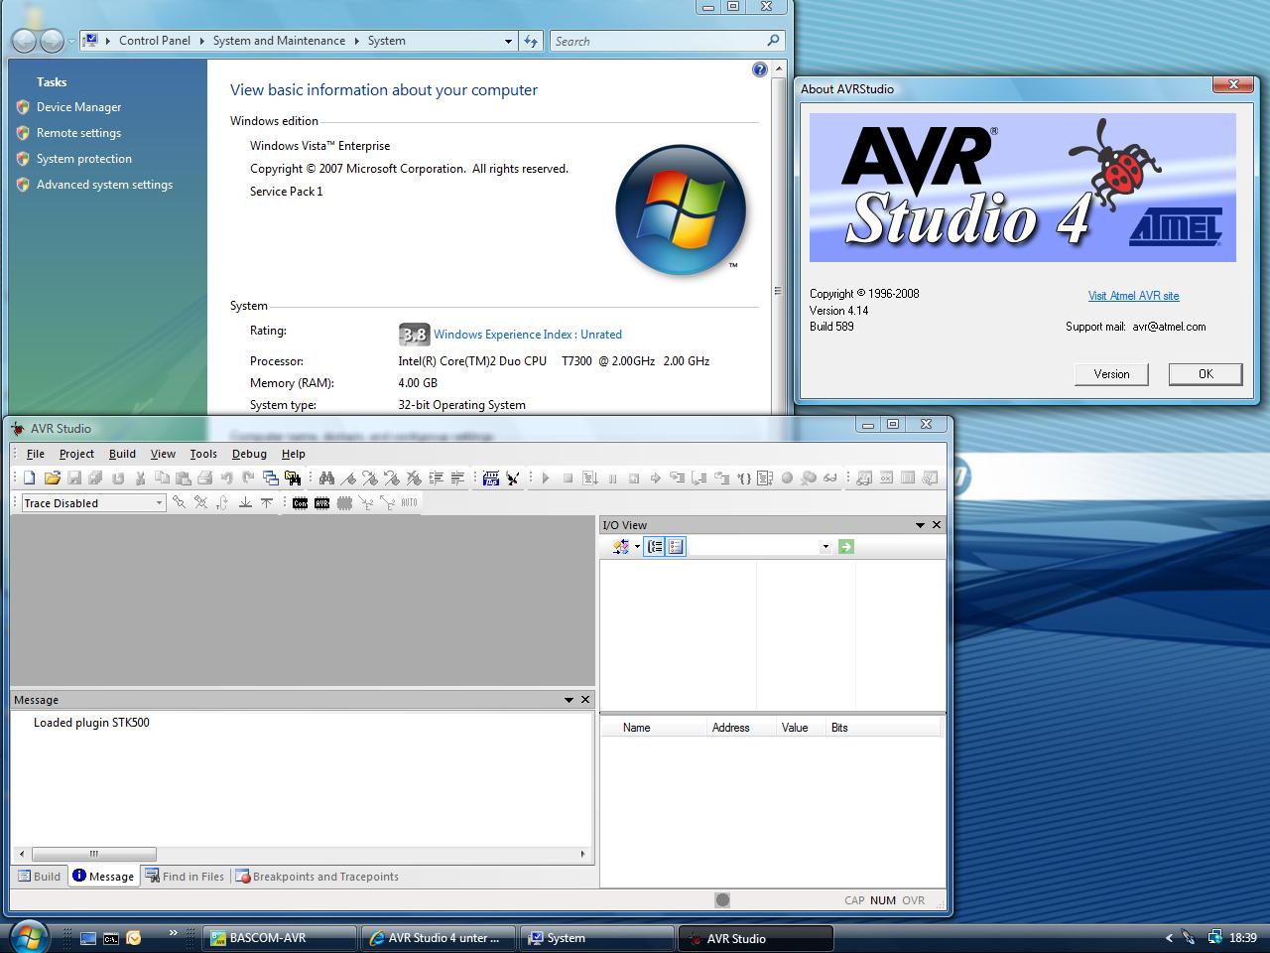Click the Clear Bookmarks crossed flag icon

(x=414, y=478)
